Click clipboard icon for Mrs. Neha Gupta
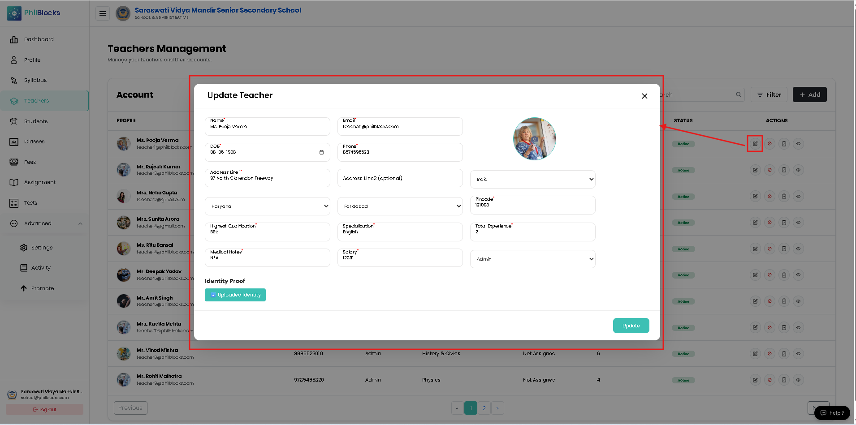Screen dimensions: 856x425 tap(784, 196)
